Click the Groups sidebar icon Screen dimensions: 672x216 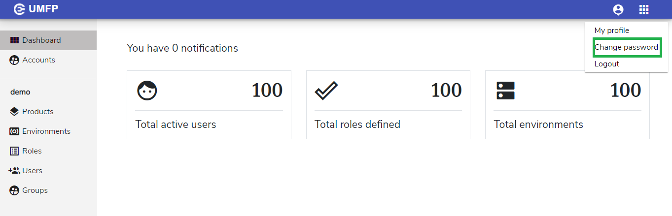tap(14, 190)
